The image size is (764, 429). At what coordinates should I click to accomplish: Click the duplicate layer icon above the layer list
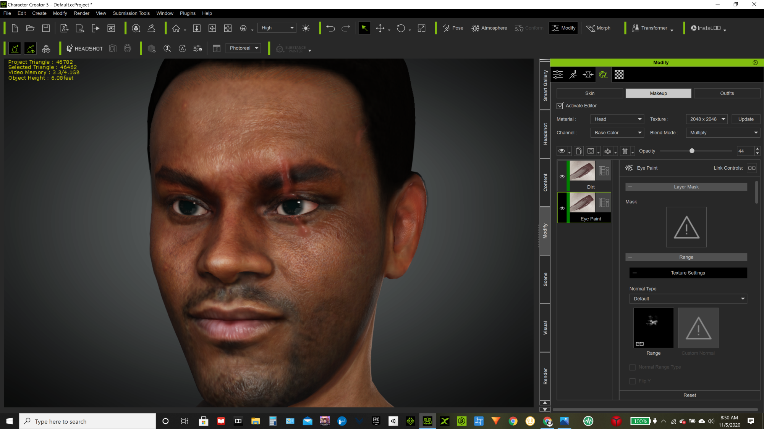tap(579, 151)
